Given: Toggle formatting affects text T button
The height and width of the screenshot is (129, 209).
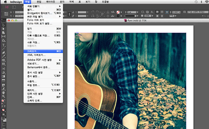Looking at the screenshot, I should pyautogui.click(x=5, y=106).
